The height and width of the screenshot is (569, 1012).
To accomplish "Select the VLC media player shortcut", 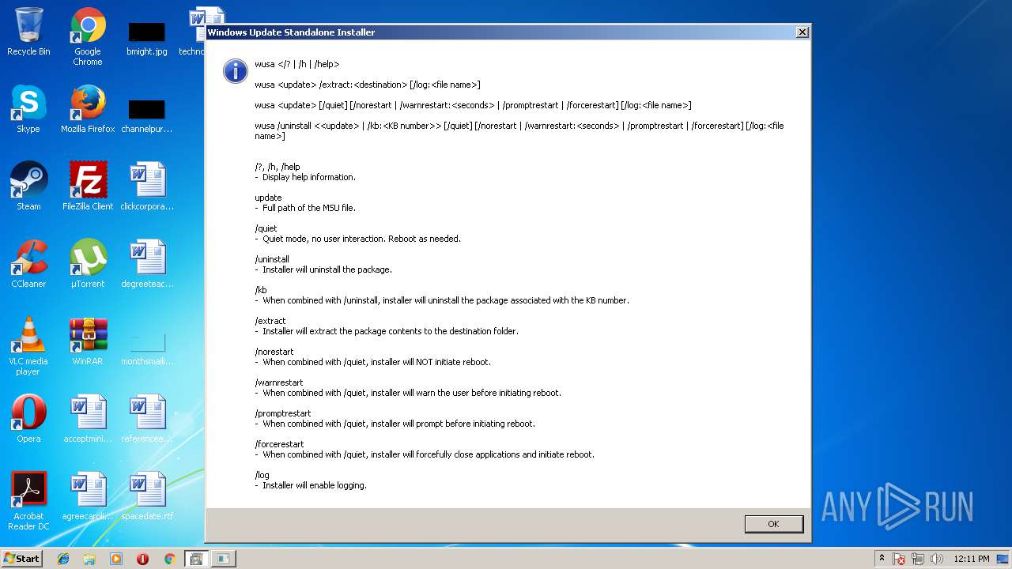I will pos(28,346).
